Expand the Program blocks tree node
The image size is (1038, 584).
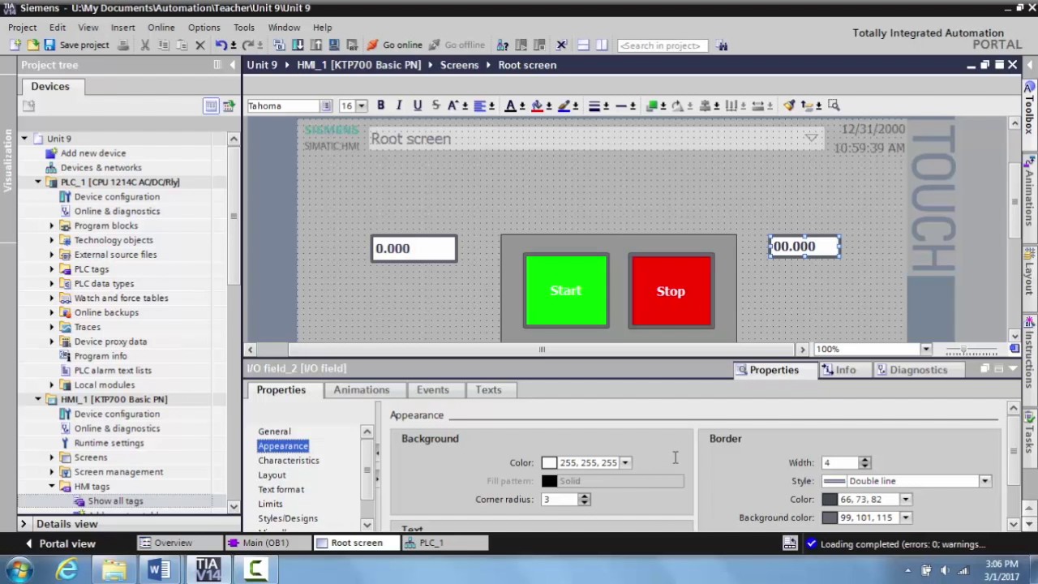[x=52, y=225]
